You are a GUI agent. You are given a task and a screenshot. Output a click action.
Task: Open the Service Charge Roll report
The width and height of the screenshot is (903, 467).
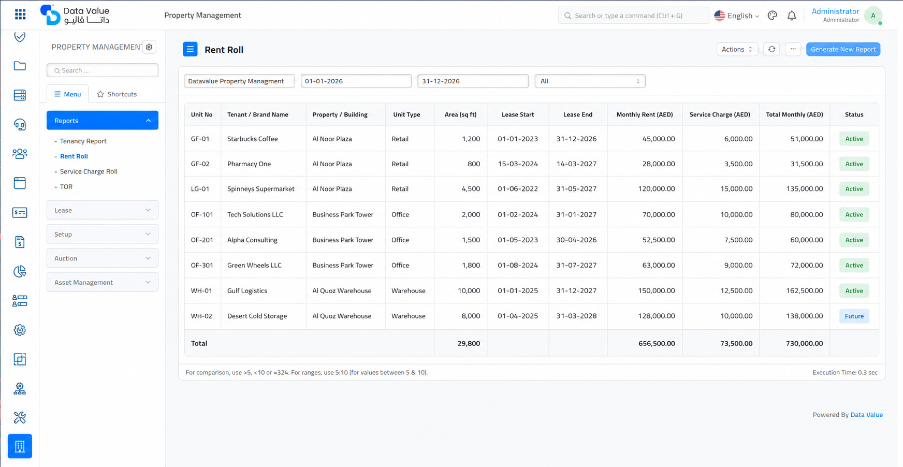[x=89, y=171]
